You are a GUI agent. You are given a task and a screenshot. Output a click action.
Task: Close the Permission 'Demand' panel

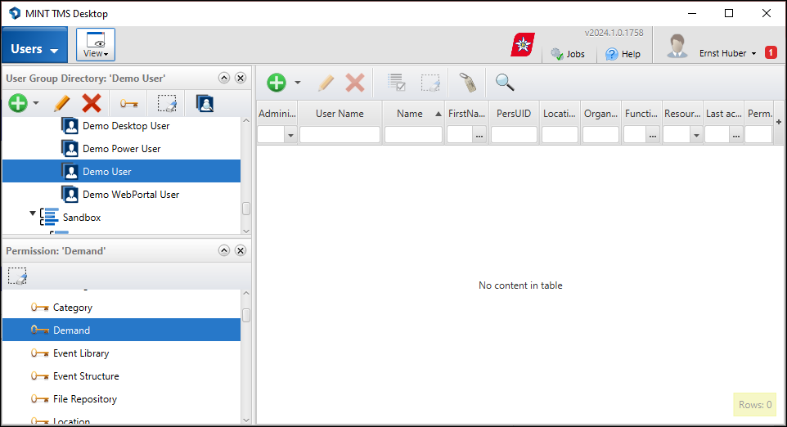(x=241, y=250)
